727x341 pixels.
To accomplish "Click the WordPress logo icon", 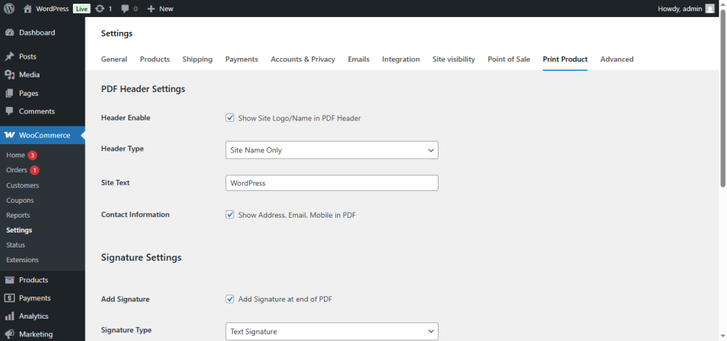I will coord(9,8).
